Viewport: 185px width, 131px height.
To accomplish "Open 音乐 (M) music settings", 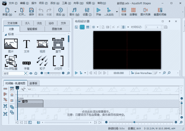I will 74,11.
